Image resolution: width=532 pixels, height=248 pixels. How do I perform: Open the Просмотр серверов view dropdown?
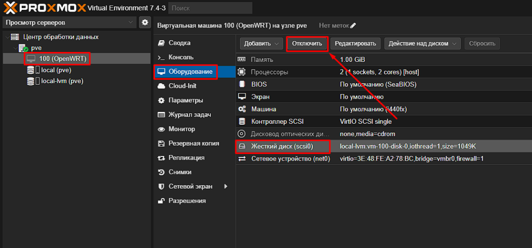tap(70, 22)
